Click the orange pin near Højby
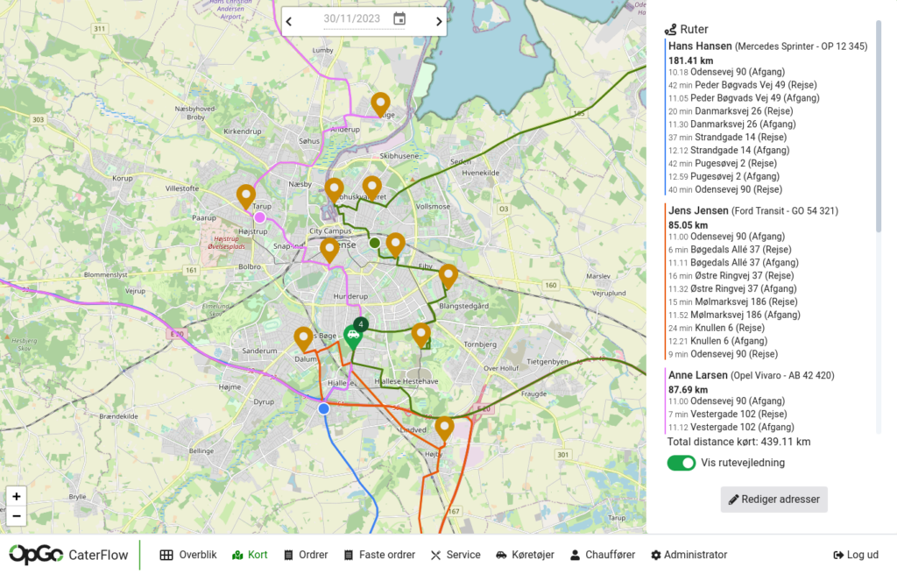 point(444,427)
